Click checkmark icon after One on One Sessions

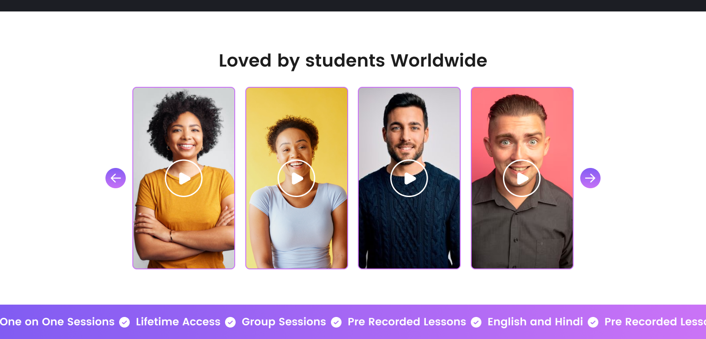click(125, 322)
